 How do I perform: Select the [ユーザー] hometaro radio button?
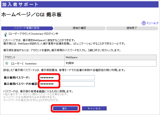pos(7,63)
